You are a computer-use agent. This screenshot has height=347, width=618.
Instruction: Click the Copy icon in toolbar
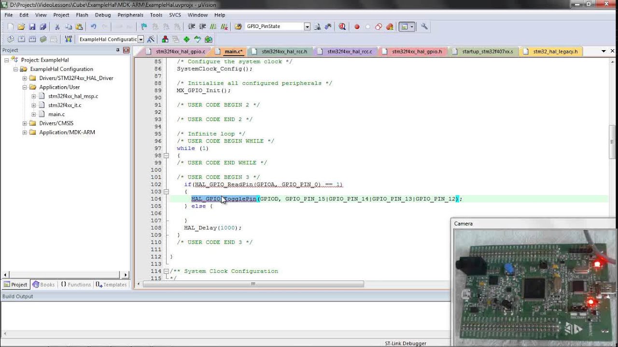point(68,27)
